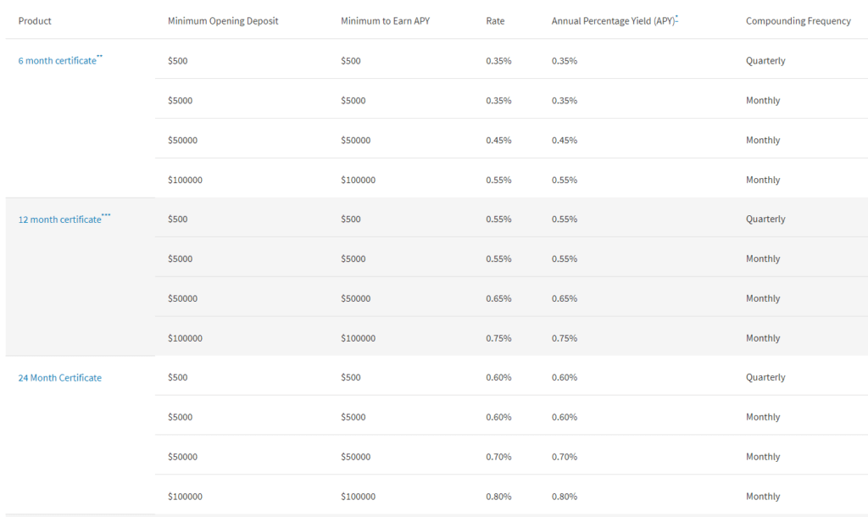Select the 0.65% APY cell
868x517 pixels.
click(564, 299)
